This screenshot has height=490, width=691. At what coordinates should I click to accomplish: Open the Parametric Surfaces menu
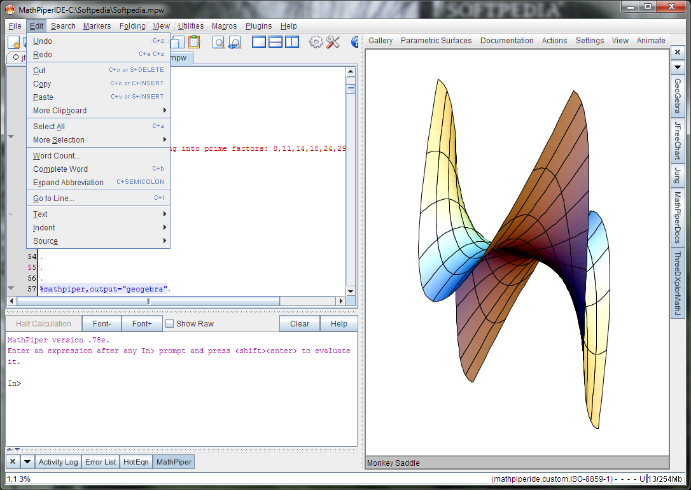click(x=436, y=41)
